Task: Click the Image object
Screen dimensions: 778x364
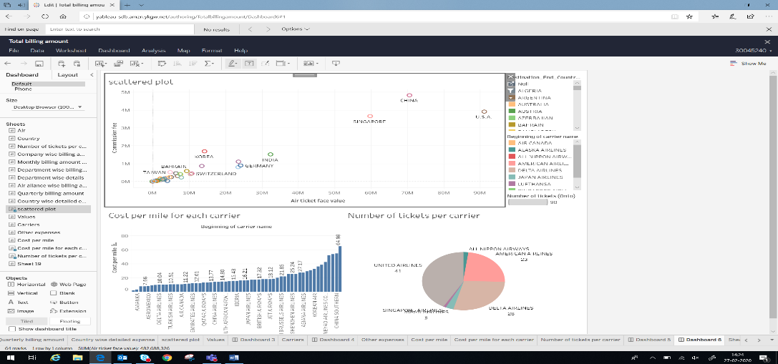Action: [x=20, y=311]
